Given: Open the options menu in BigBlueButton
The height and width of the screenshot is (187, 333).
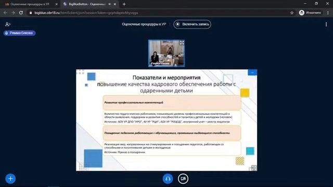Looking at the screenshot, I should click(326, 24).
